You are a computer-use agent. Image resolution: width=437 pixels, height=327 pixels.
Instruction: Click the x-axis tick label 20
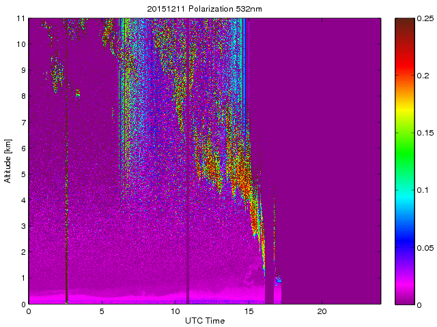(322, 311)
